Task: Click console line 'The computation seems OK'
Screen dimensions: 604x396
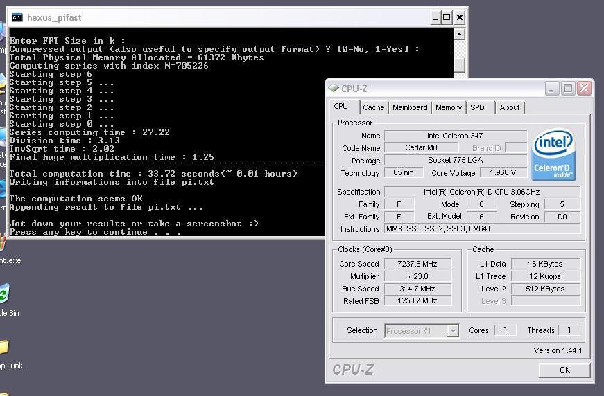Action: 76,199
